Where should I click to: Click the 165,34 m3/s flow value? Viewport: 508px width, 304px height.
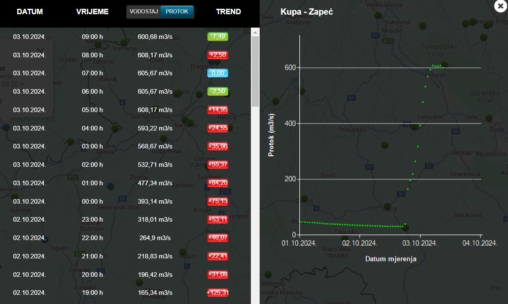click(x=155, y=293)
